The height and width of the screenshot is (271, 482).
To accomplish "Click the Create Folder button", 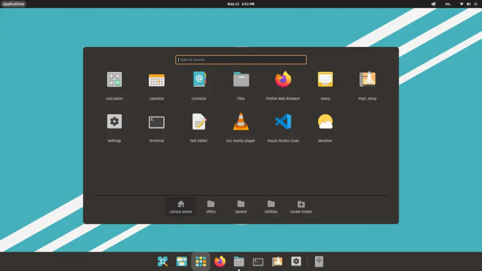I will (x=301, y=207).
